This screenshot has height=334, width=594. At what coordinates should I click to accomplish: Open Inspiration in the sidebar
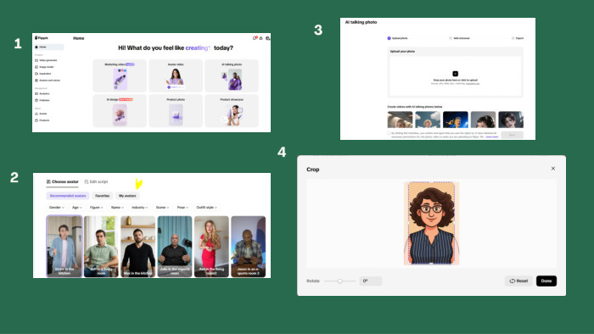pyautogui.click(x=43, y=74)
